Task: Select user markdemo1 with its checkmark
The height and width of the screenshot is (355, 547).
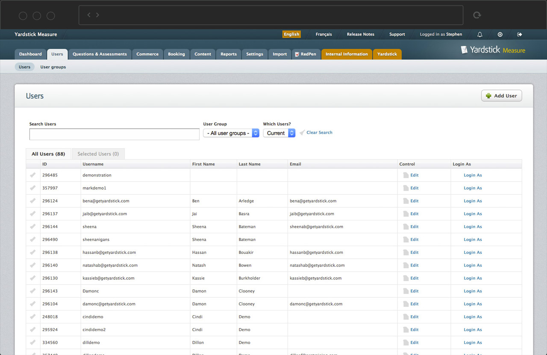Action: tap(33, 188)
